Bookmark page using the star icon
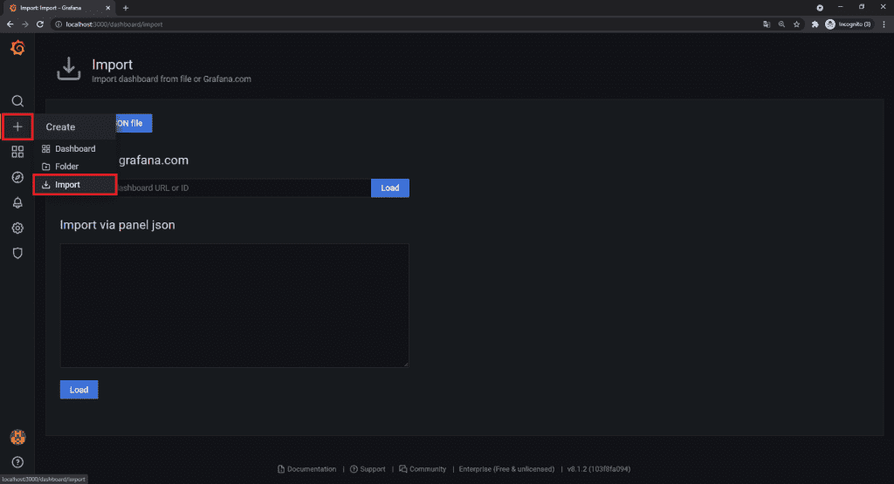This screenshot has width=894, height=484. [796, 24]
